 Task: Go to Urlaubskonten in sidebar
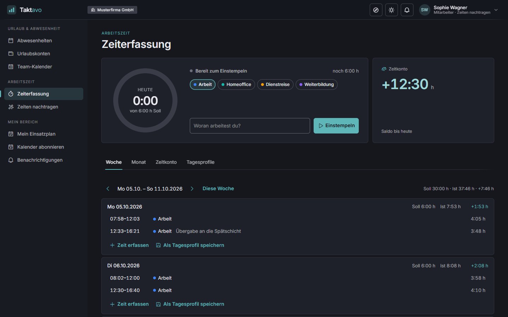(x=44, y=54)
